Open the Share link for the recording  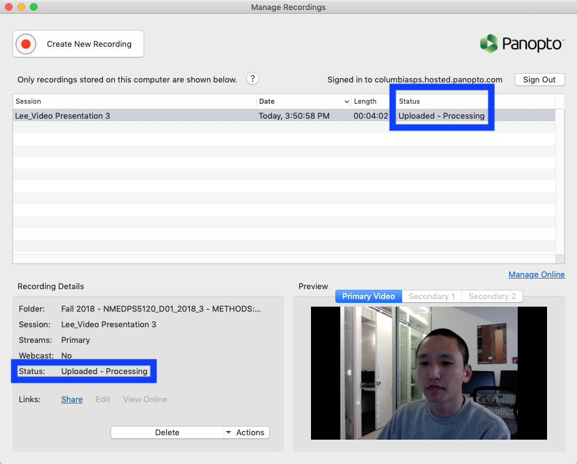pos(72,399)
